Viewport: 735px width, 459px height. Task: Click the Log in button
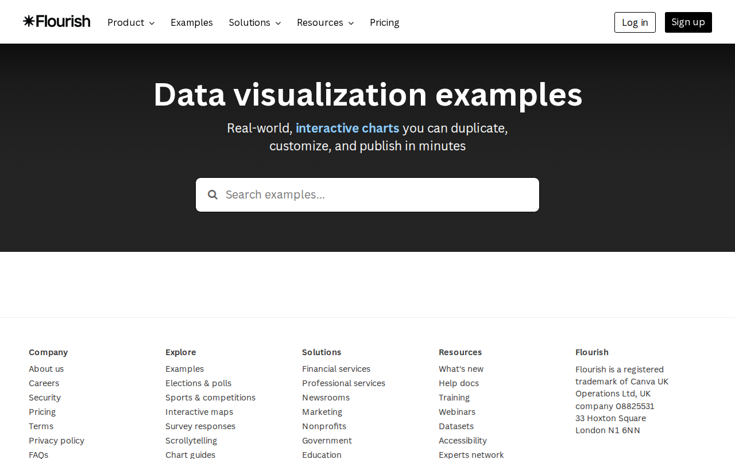click(x=635, y=22)
